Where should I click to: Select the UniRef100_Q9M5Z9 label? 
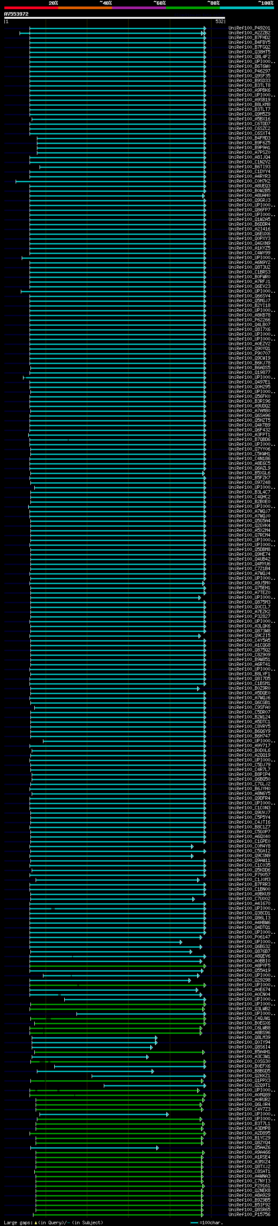(x=249, y=114)
